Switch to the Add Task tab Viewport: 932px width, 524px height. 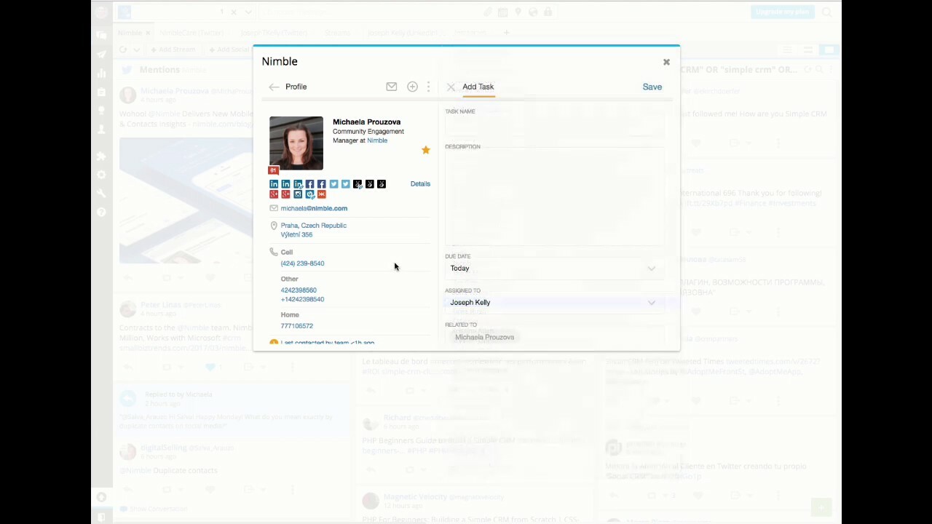click(478, 87)
